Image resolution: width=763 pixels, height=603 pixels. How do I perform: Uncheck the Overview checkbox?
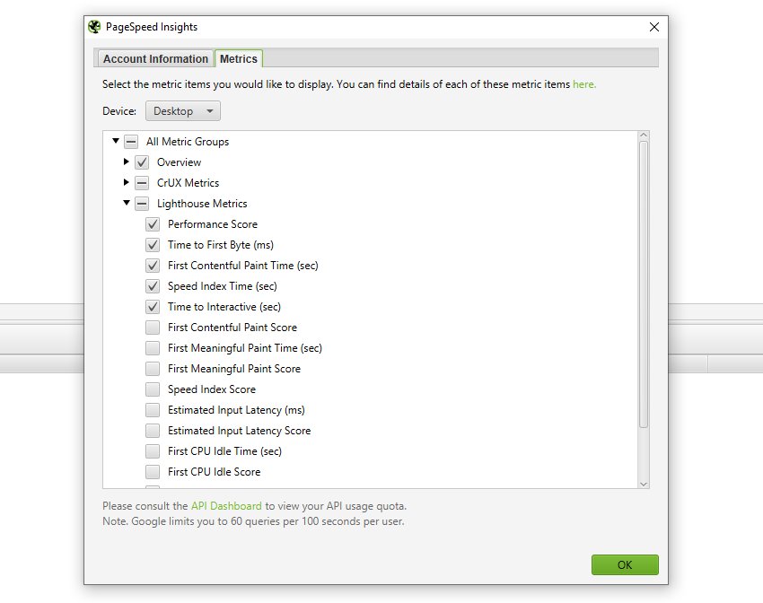point(142,162)
